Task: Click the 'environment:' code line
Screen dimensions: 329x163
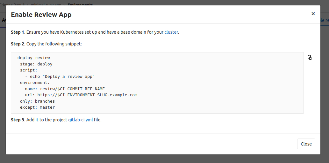Action: (35, 83)
